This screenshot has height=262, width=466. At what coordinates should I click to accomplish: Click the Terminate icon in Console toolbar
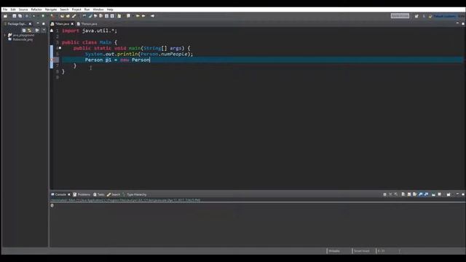pos(384,194)
